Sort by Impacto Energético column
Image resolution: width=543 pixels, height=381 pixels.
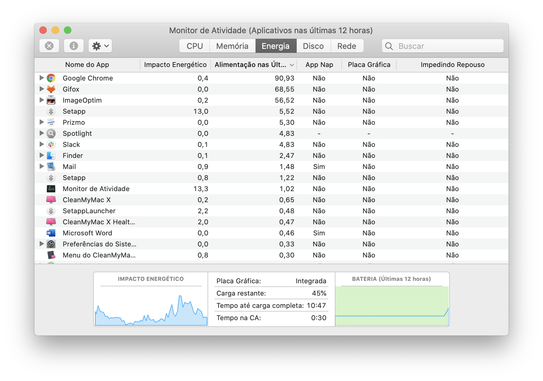tap(175, 65)
